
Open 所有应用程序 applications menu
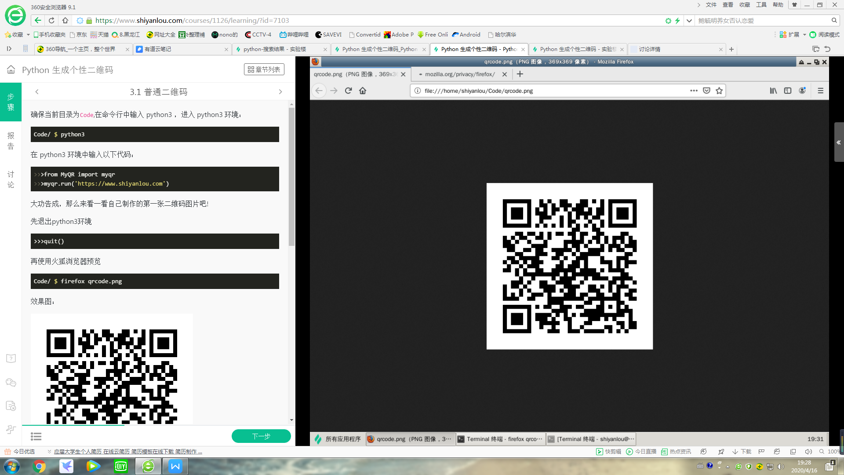(338, 439)
